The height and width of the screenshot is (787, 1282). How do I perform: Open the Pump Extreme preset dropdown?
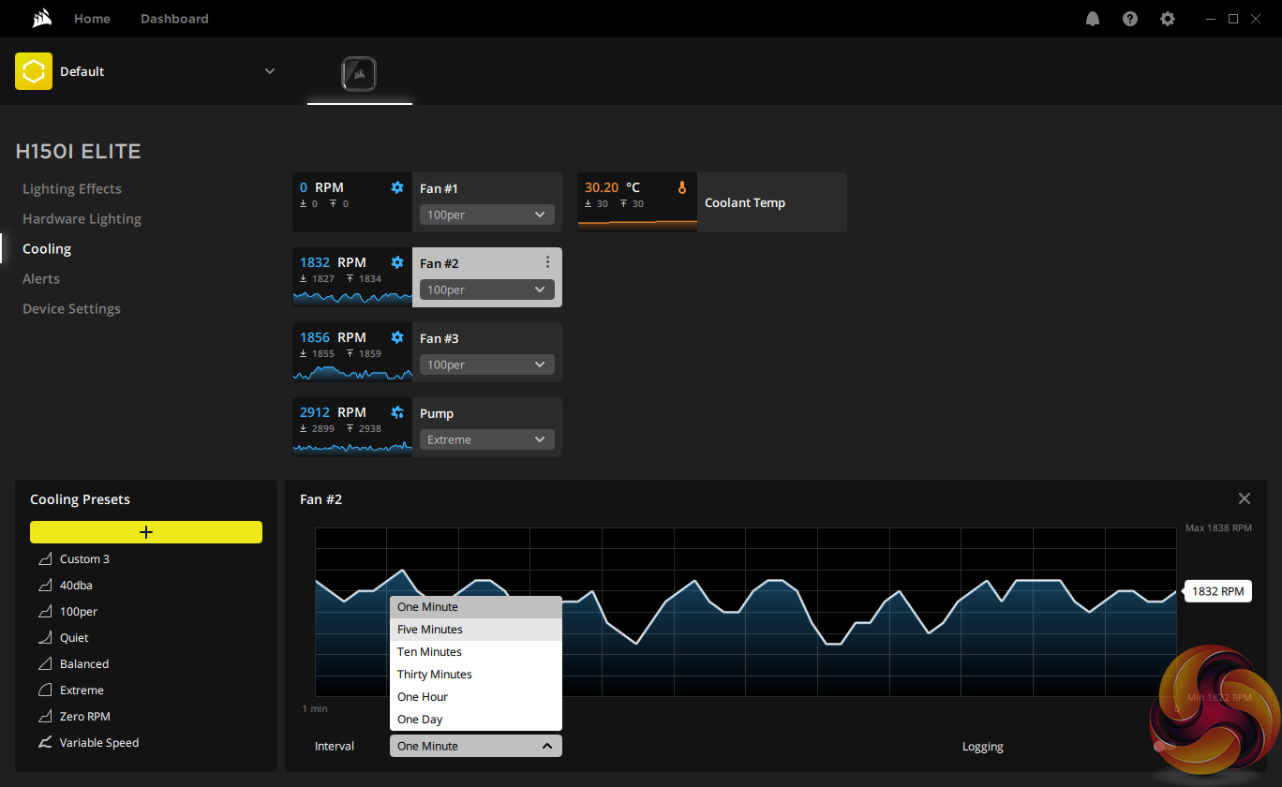pos(486,439)
